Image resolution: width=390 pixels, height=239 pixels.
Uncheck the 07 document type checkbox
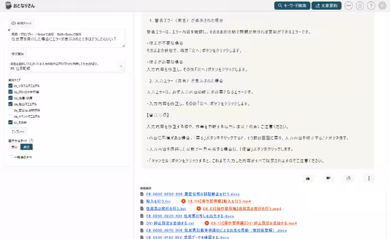click(10, 123)
